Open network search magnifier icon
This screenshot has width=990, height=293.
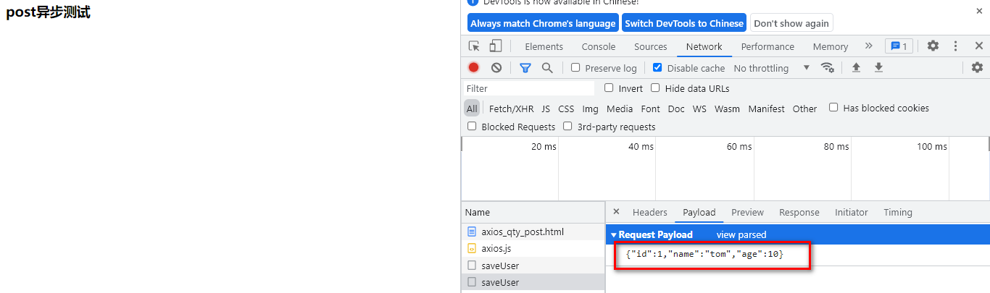547,67
